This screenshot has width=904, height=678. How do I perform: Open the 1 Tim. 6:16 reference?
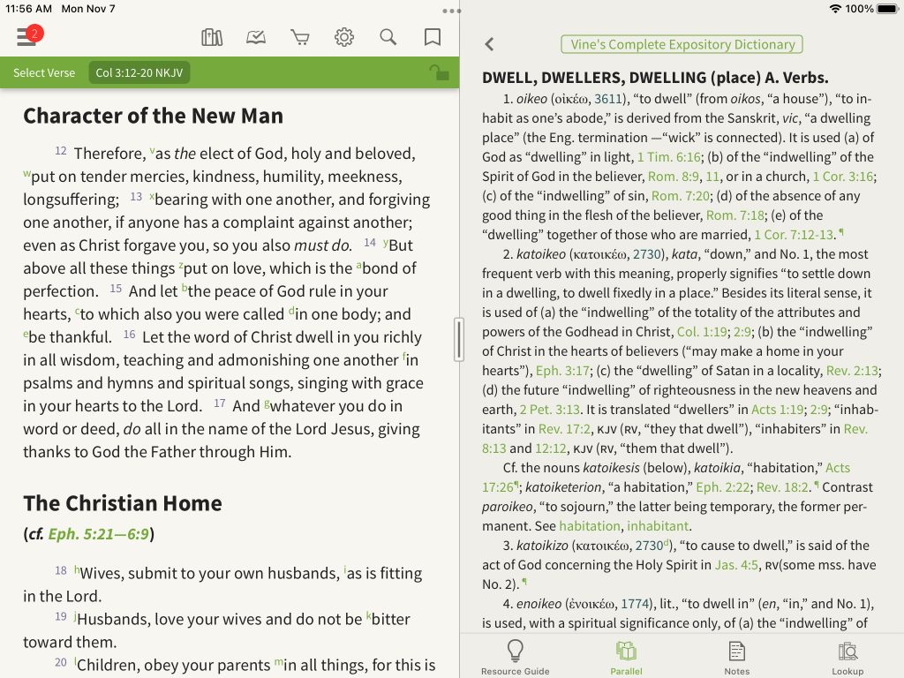(x=669, y=157)
